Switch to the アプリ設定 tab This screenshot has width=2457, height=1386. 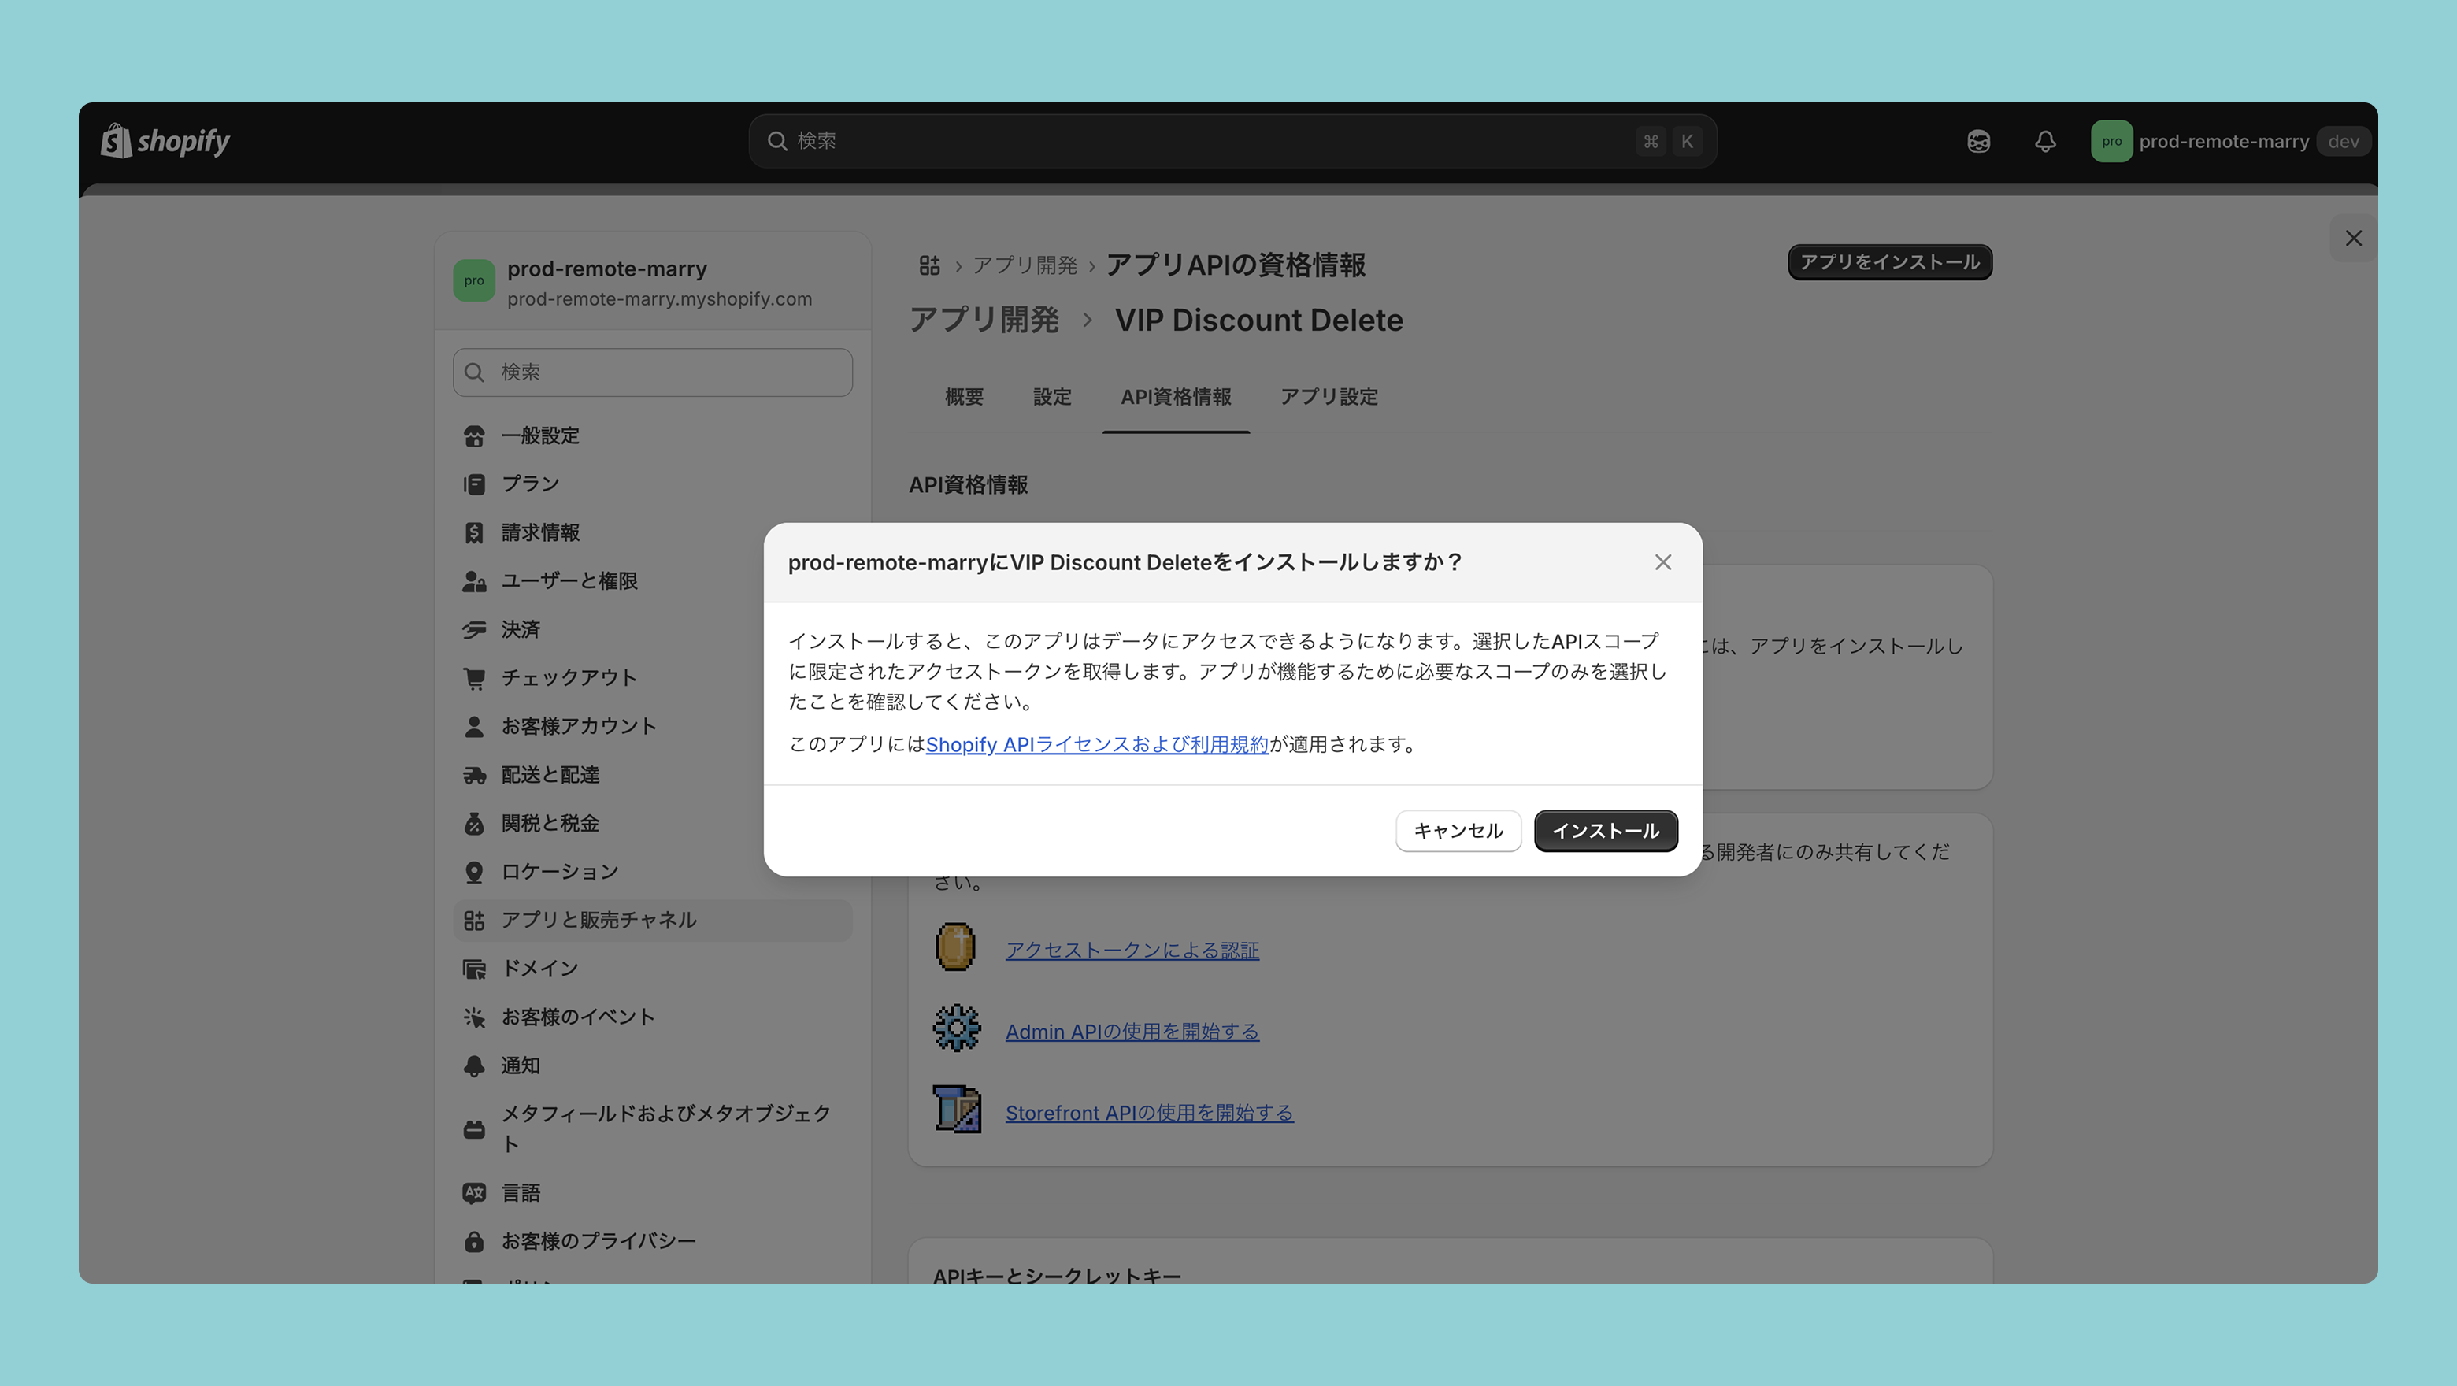[x=1328, y=397]
